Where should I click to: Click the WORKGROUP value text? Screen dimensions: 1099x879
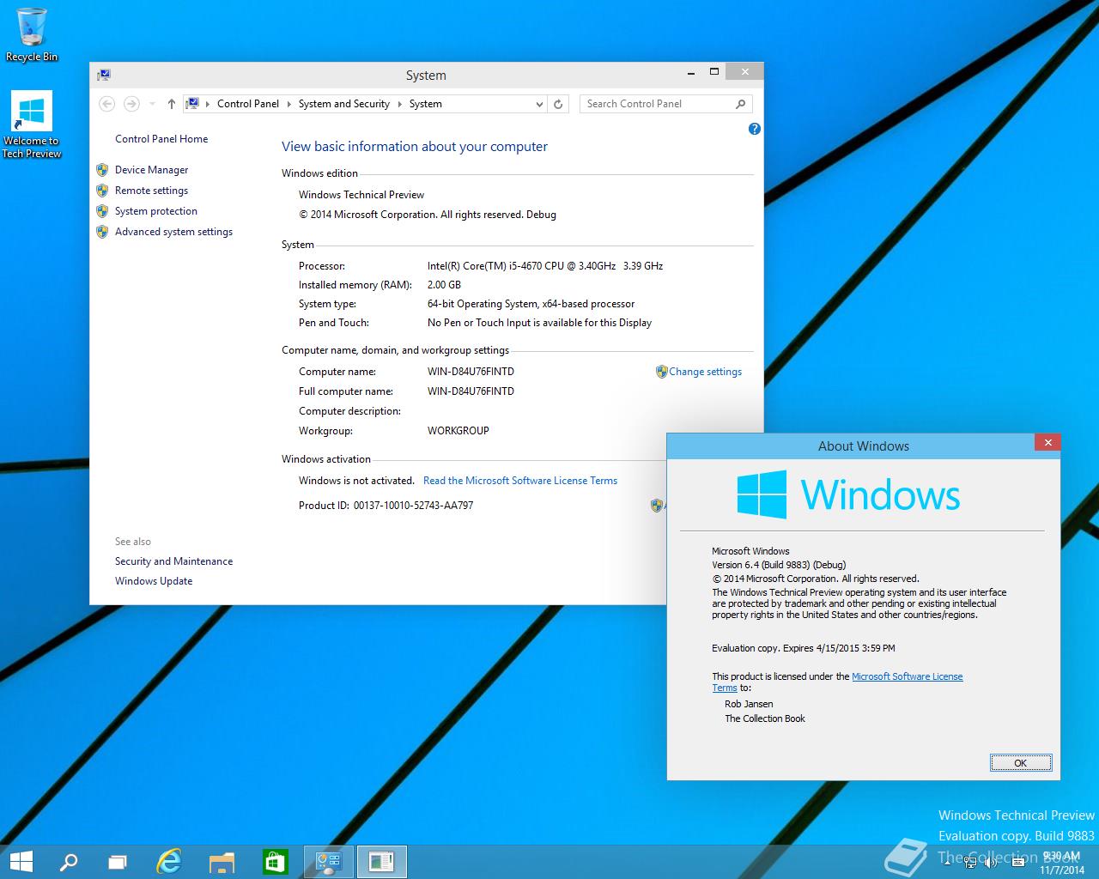[458, 431]
